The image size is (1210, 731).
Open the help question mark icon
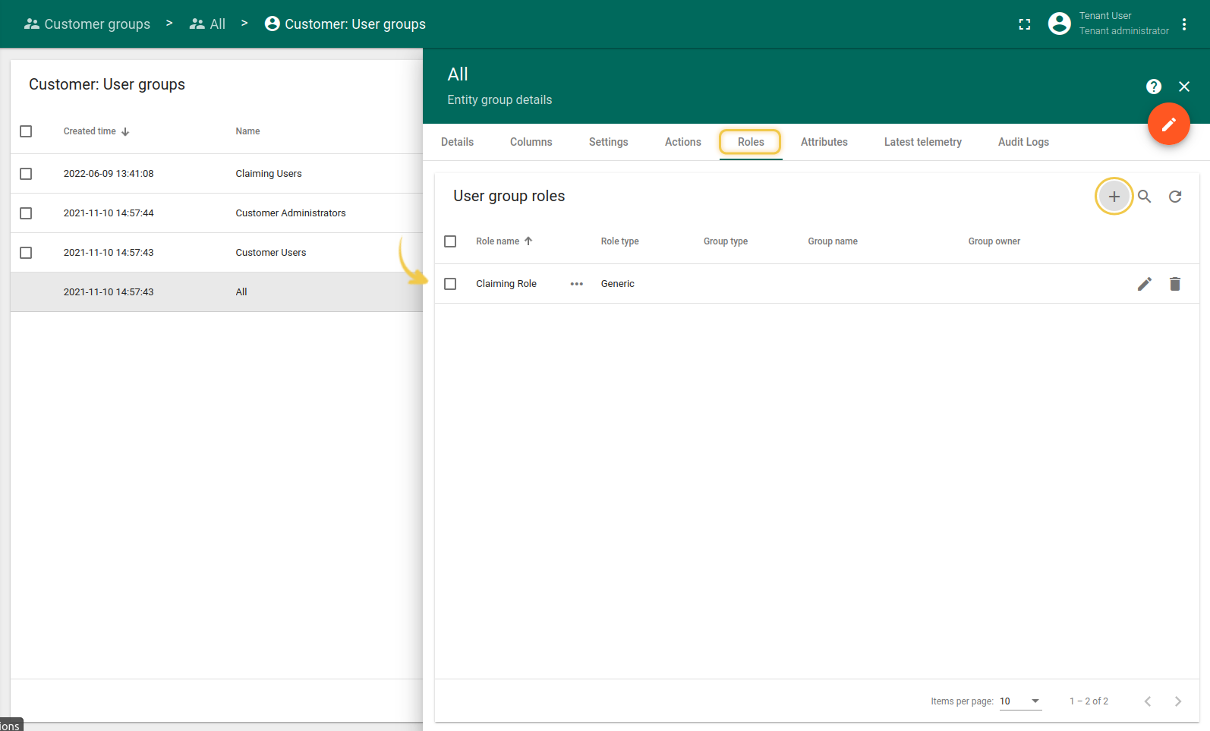pyautogui.click(x=1154, y=87)
